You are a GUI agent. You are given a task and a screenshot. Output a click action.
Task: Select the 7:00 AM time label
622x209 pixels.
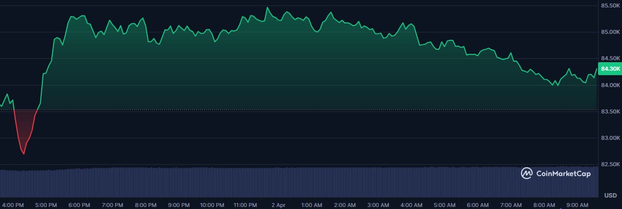tap(511, 205)
